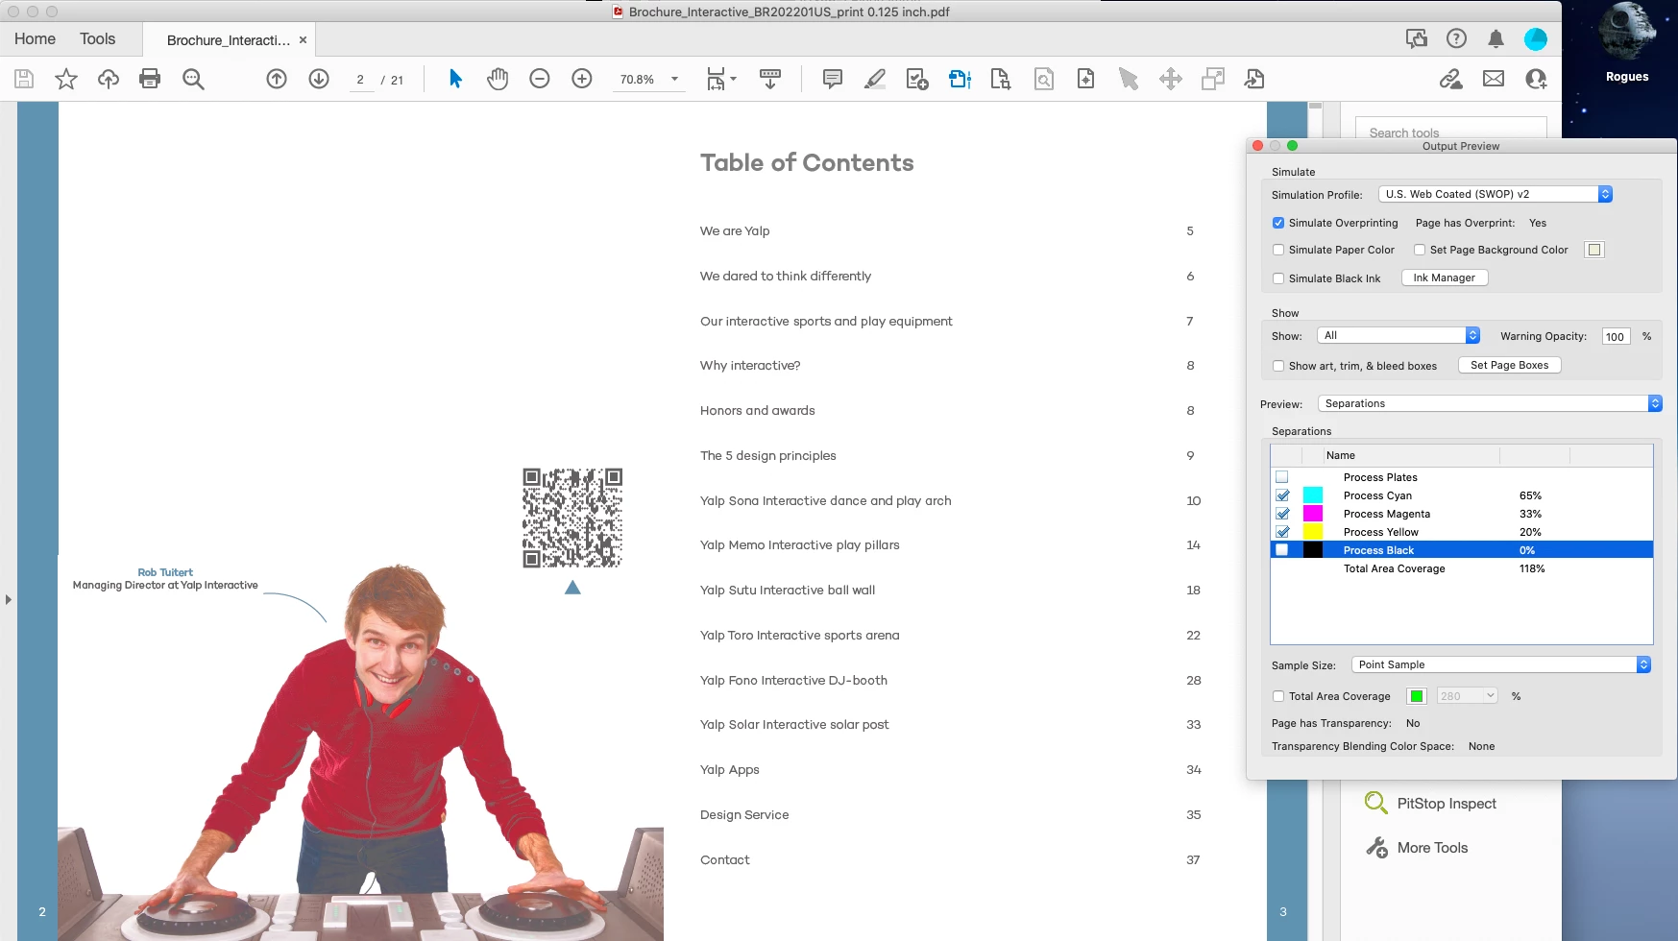This screenshot has height=941, width=1678.
Task: Close the Brochure document tab
Action: pos(303,40)
